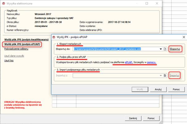This screenshot has height=124, width=187.
Task: Click Anuluj to cancel ePUAP dialog
Action: point(158,89)
